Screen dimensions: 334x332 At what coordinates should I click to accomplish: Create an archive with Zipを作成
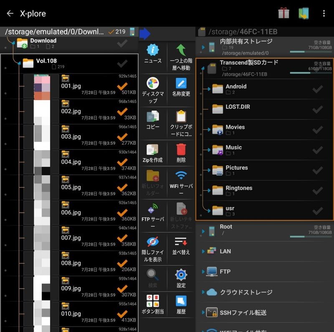click(153, 149)
